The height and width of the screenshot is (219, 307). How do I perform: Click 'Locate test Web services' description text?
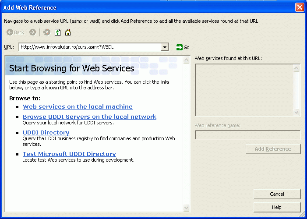pyautogui.click(x=78, y=160)
